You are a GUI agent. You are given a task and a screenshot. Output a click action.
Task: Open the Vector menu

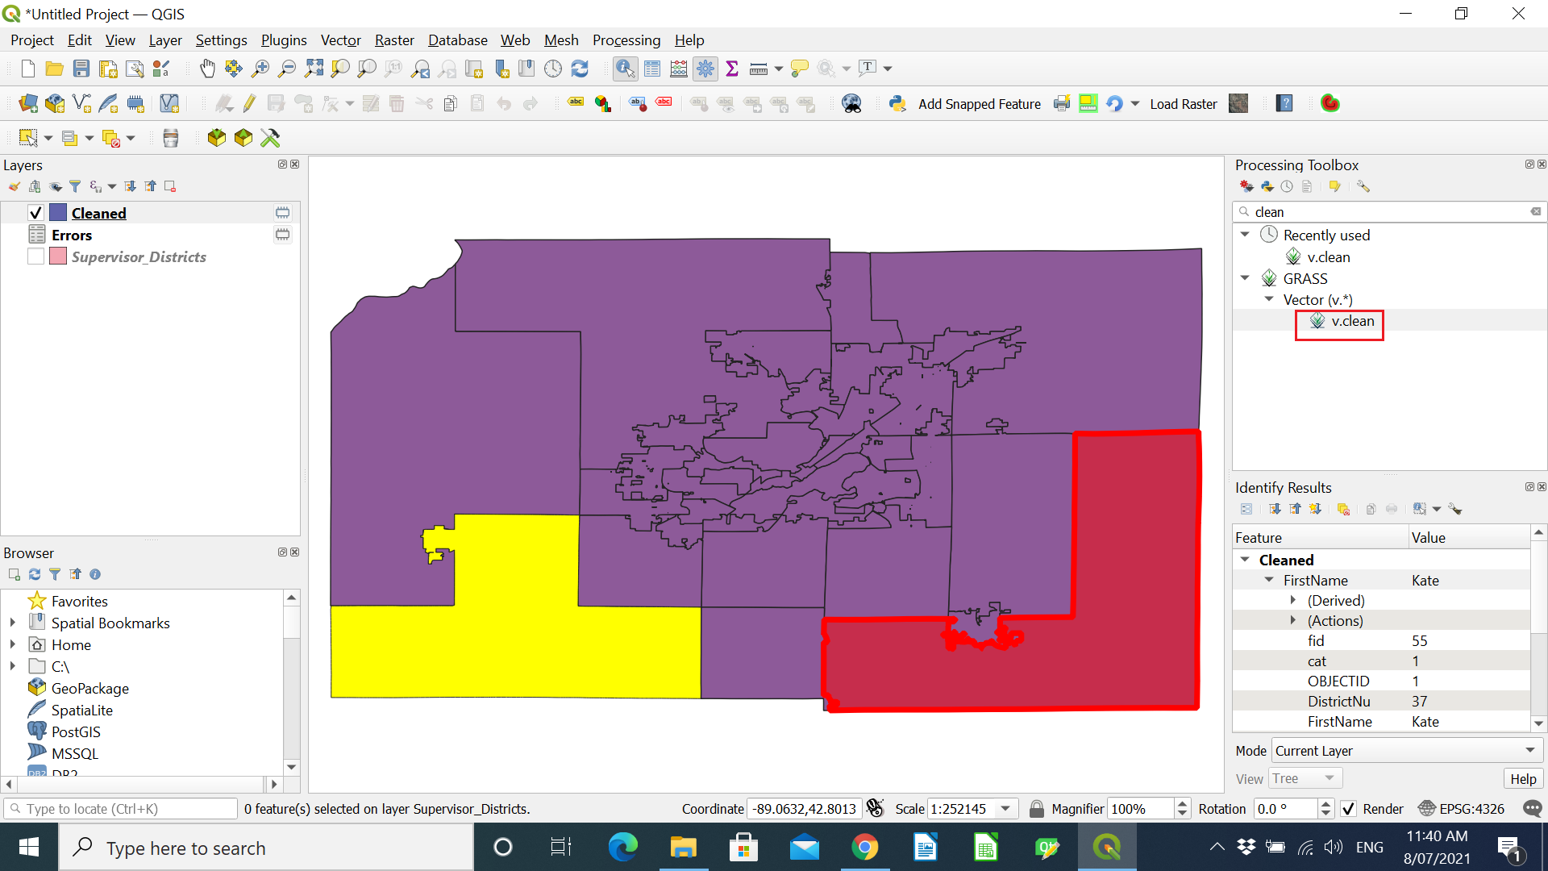(340, 40)
